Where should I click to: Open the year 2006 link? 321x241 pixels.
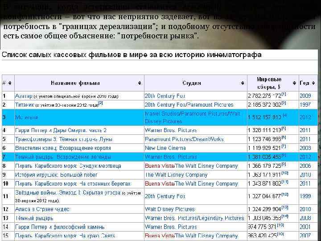coord(305,166)
